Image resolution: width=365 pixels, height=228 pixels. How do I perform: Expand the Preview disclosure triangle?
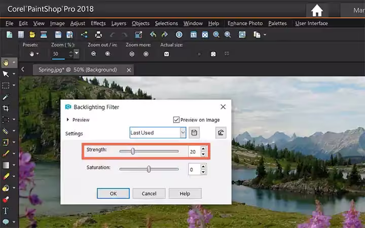68,120
